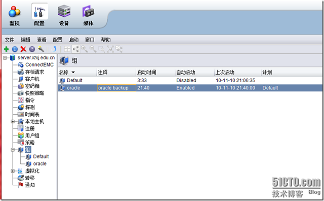Click the purple help question icon
Viewport: 324px width, 201px height.
pos(32,49)
